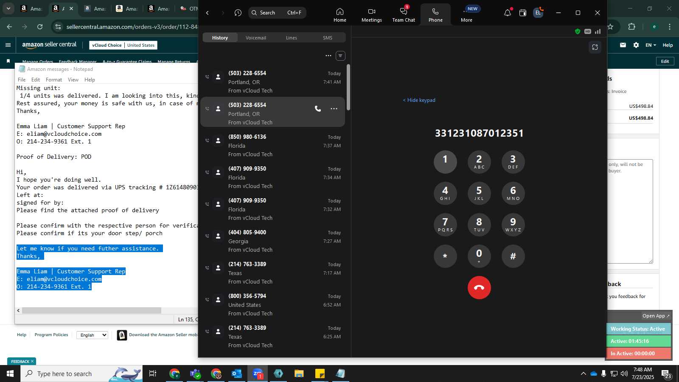
Task: Open Meetings tab in Zoom
Action: click(371, 14)
